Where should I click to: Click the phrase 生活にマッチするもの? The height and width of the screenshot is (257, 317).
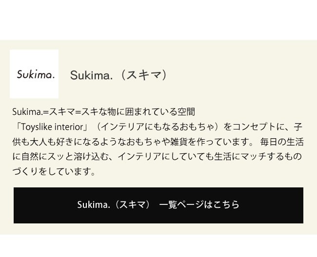[258, 157]
